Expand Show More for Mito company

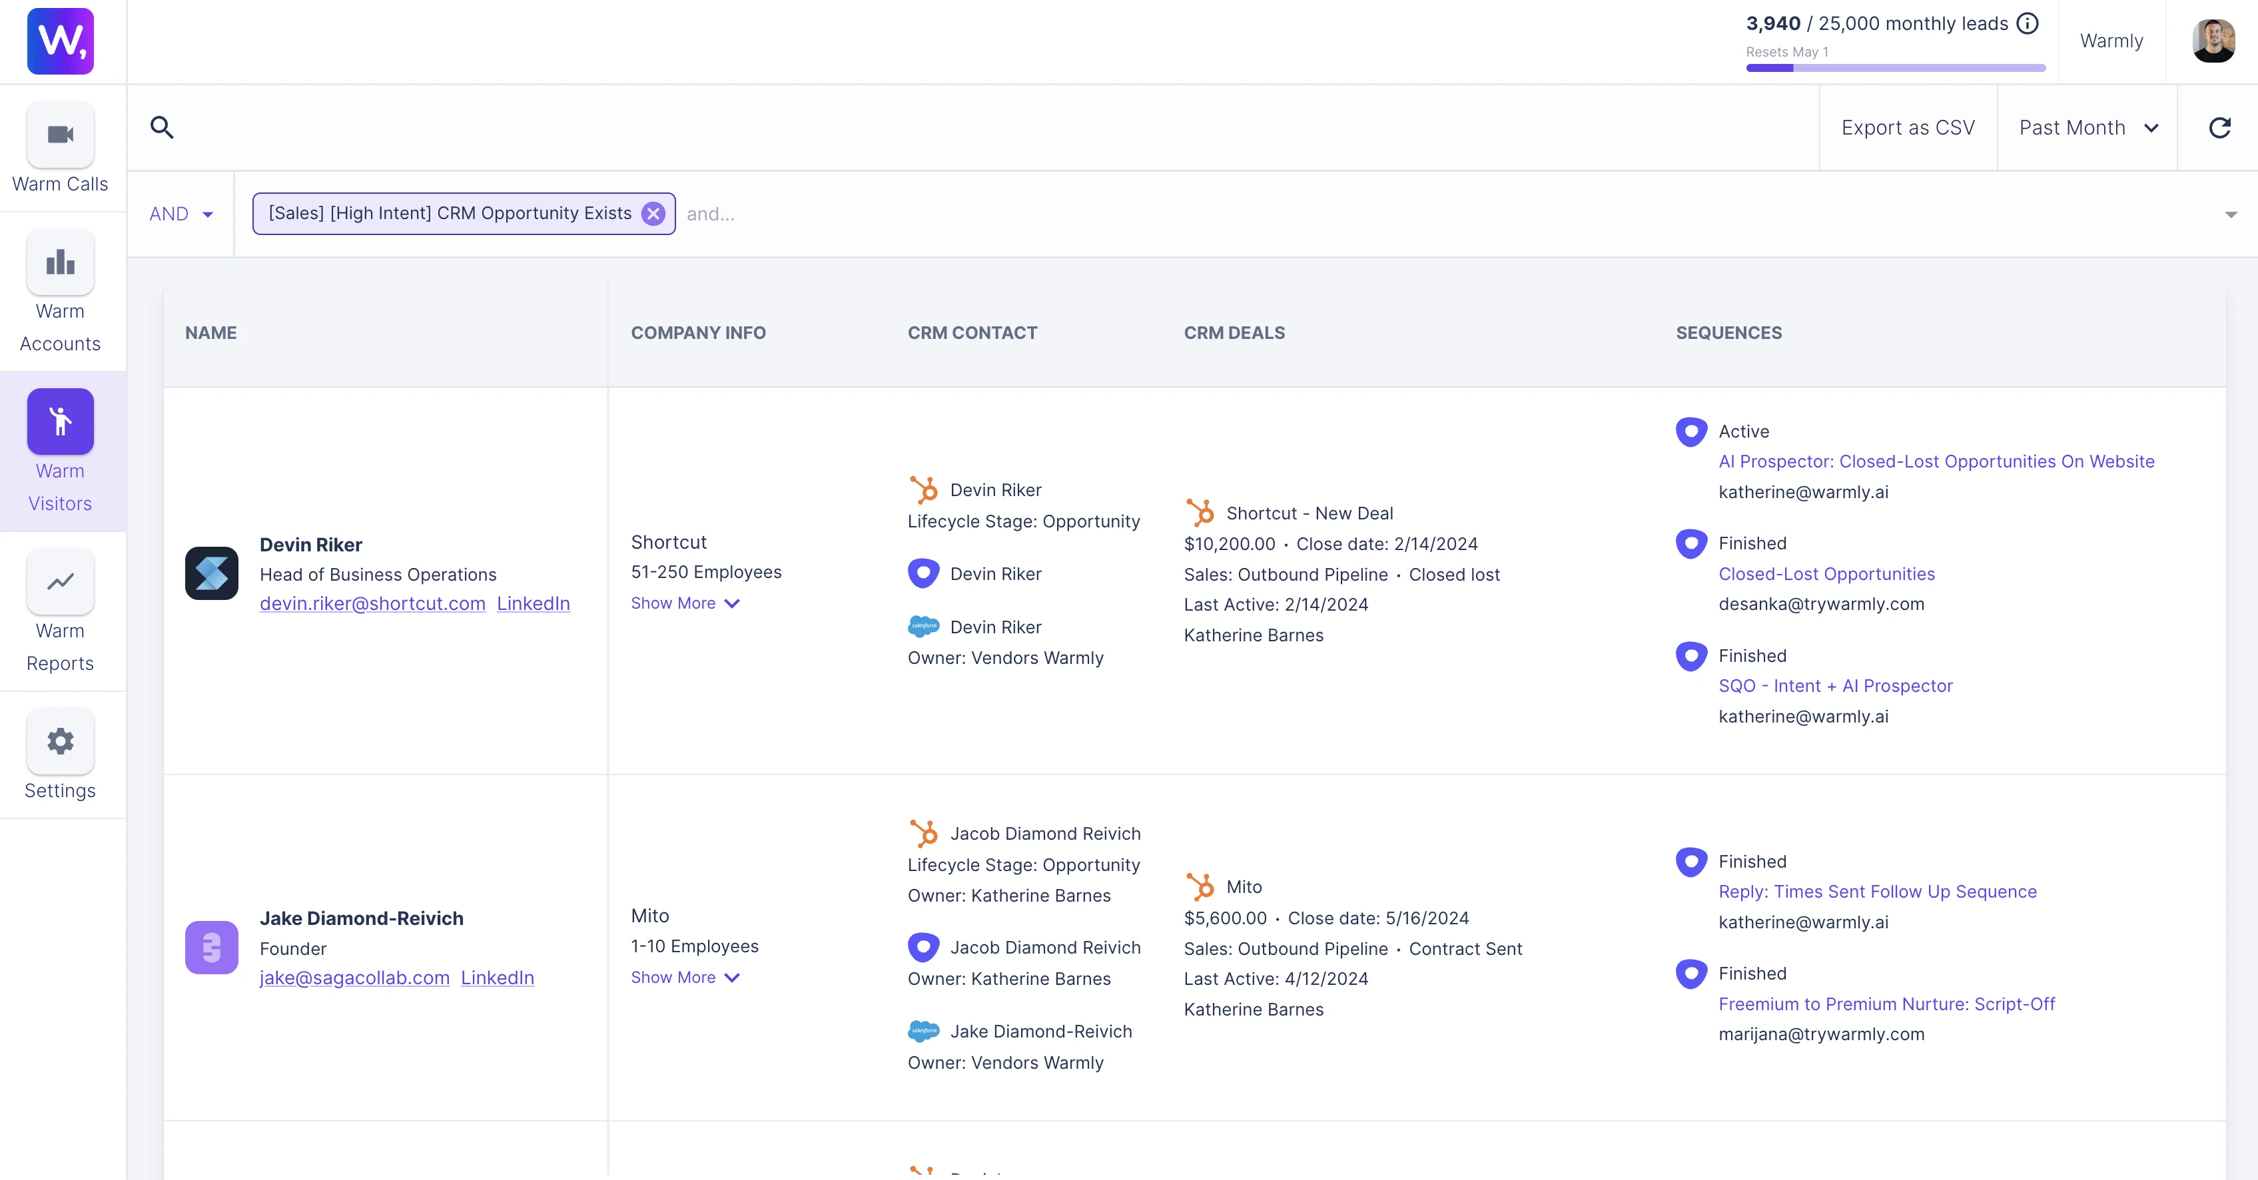click(685, 978)
